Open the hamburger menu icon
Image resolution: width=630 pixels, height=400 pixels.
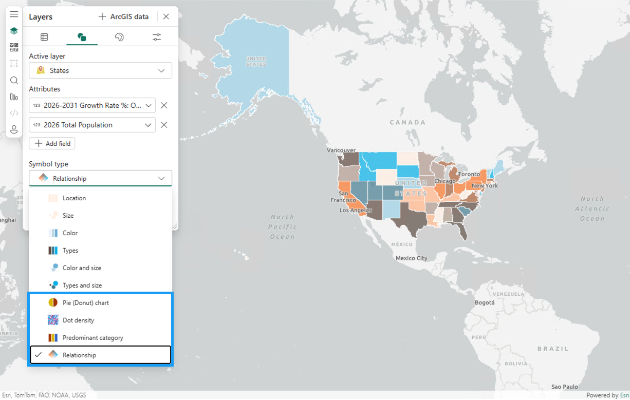14,14
